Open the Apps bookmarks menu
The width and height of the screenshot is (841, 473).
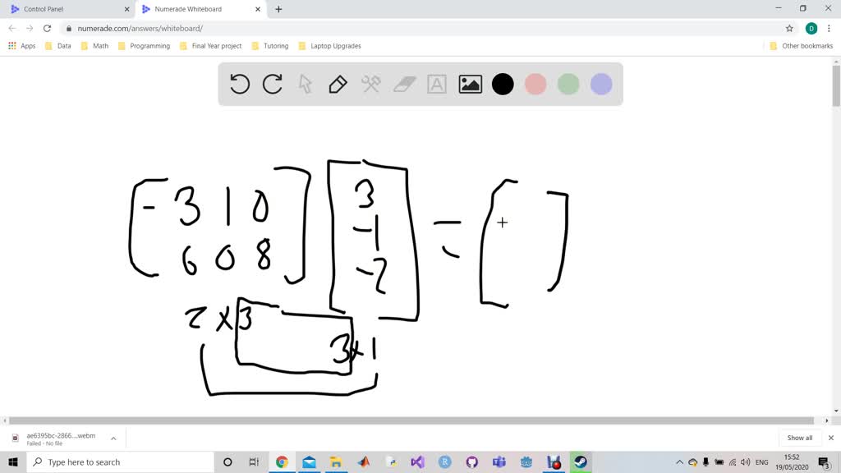tap(27, 46)
